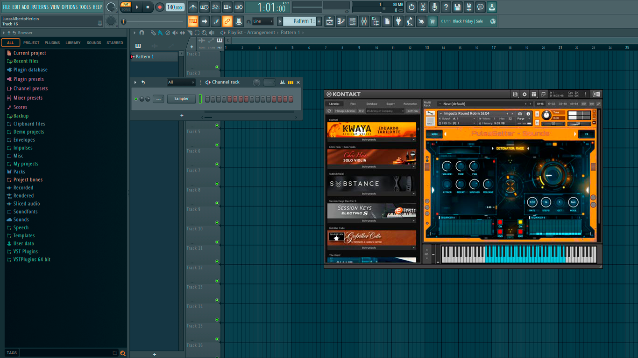Add a channel with the plus button
Screen dimensions: 638x358
point(182,116)
